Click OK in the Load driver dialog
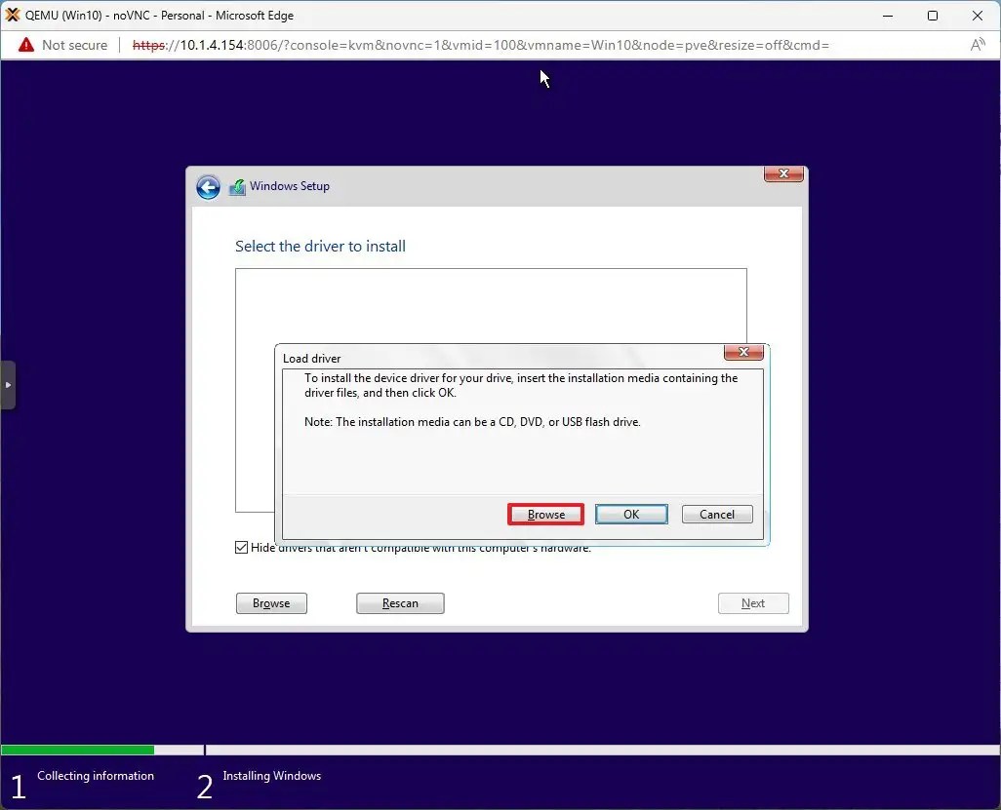 pos(631,514)
